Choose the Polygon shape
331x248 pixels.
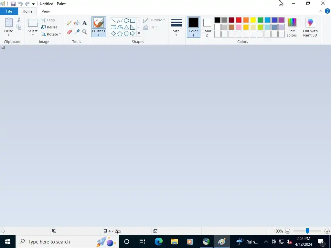120,27
